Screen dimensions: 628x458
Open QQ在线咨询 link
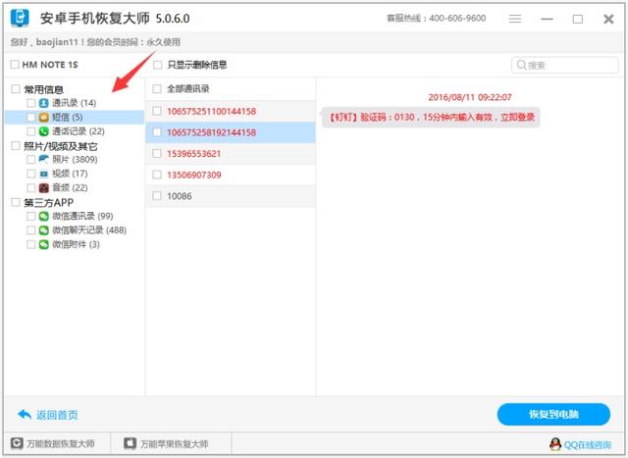588,445
